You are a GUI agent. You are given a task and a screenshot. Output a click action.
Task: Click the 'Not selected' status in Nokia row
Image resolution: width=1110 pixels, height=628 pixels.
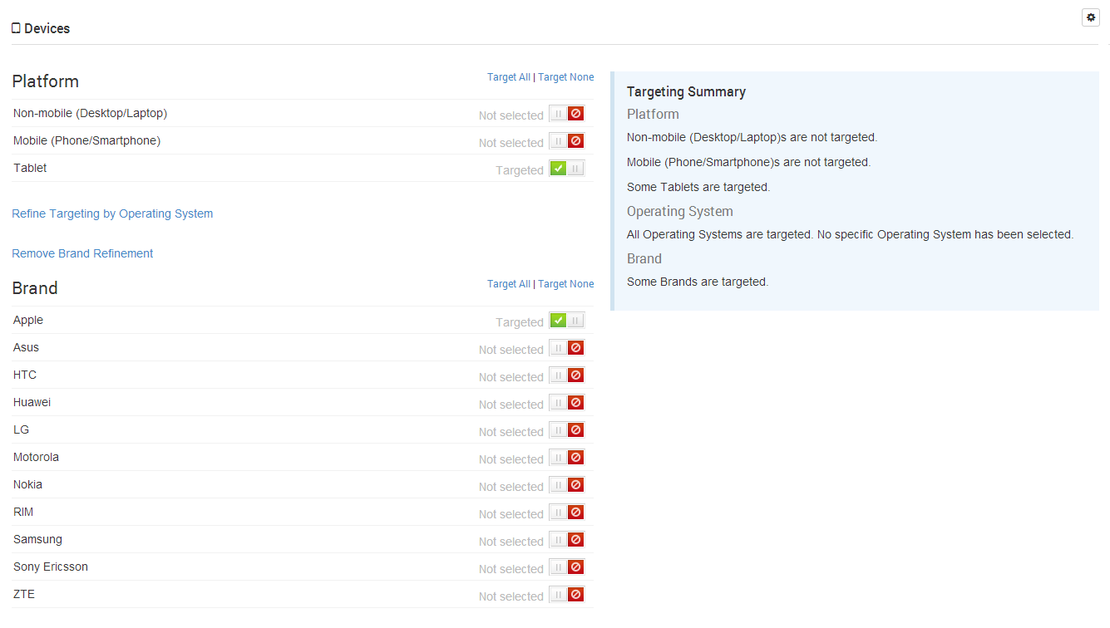click(511, 487)
